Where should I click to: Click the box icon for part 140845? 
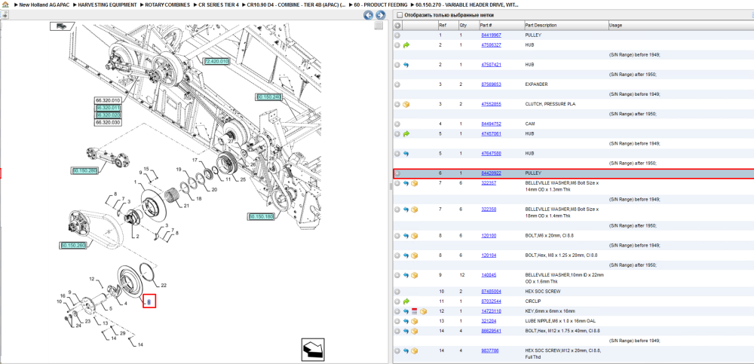[x=414, y=275]
